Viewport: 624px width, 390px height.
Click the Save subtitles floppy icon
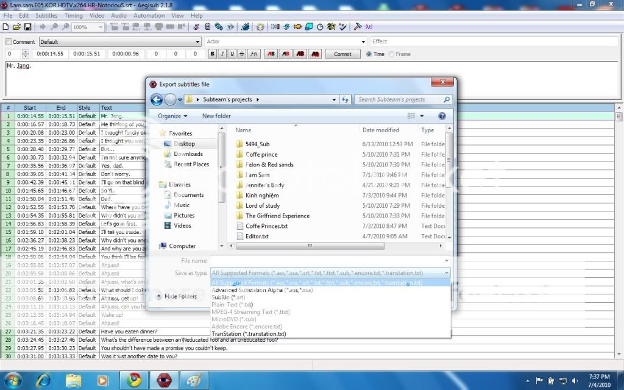(28, 27)
